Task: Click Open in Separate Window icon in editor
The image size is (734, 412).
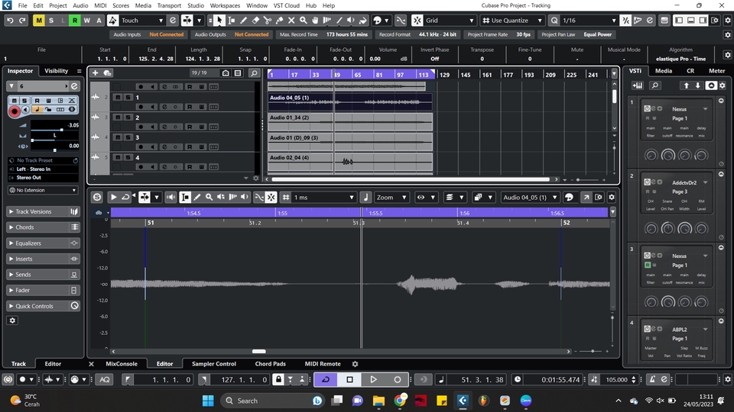Action: (586, 197)
